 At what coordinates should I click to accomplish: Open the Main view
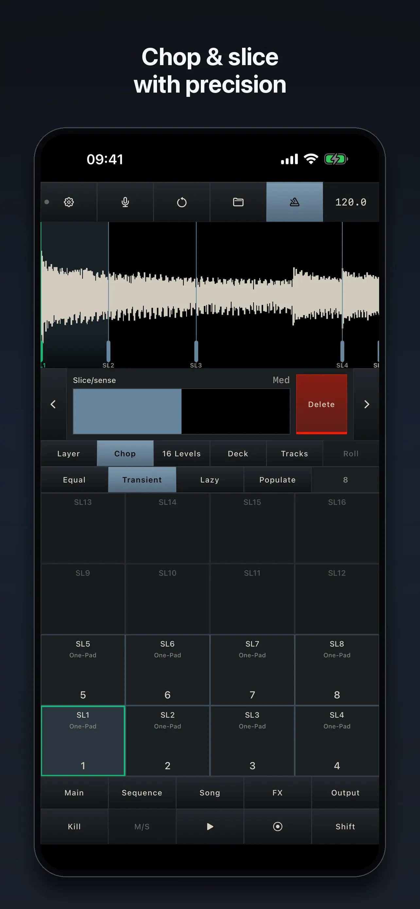(74, 793)
